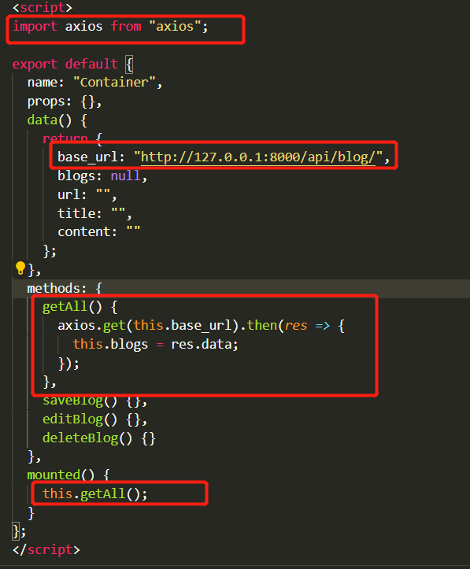Click the 'blogs: null,' line

click(x=102, y=176)
